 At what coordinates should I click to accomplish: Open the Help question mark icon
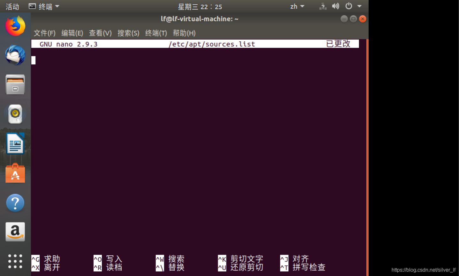(x=15, y=203)
